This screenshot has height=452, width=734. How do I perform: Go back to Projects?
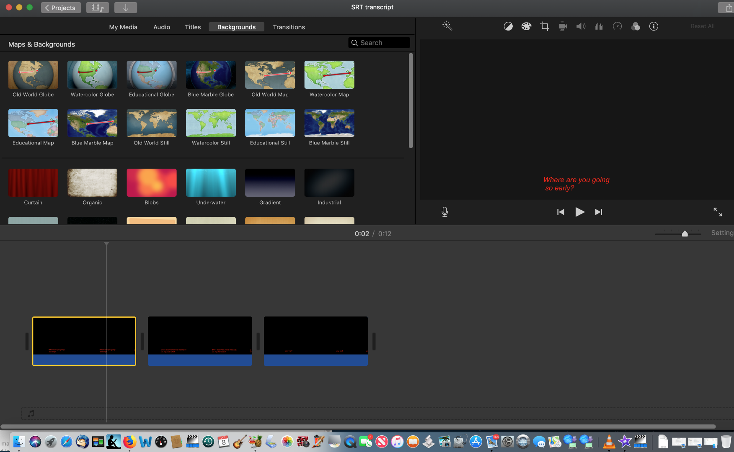(61, 8)
